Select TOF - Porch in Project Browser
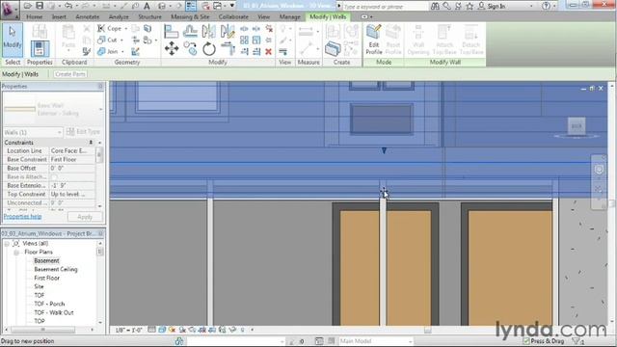Screen dimensions: 617x347 click(x=49, y=305)
